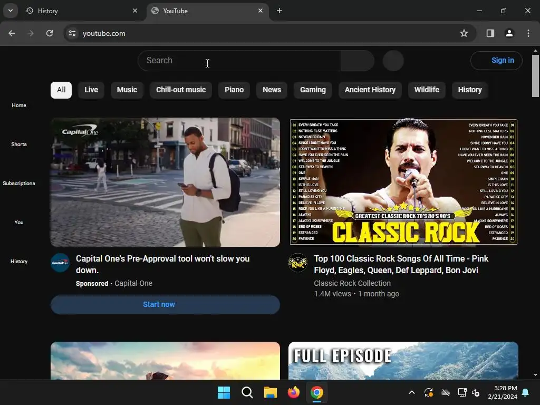Open Windows taskbar search
The width and height of the screenshot is (540, 405).
(247, 392)
